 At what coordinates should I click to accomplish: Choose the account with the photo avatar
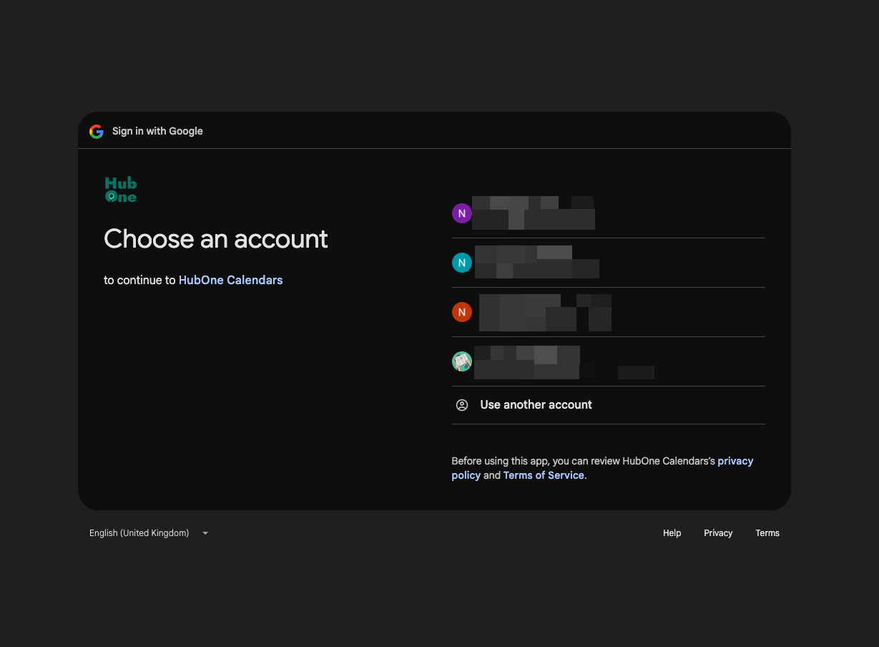[462, 361]
